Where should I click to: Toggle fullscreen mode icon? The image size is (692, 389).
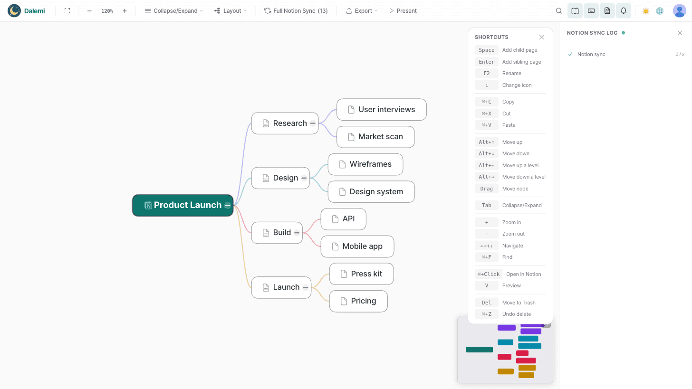pos(67,10)
